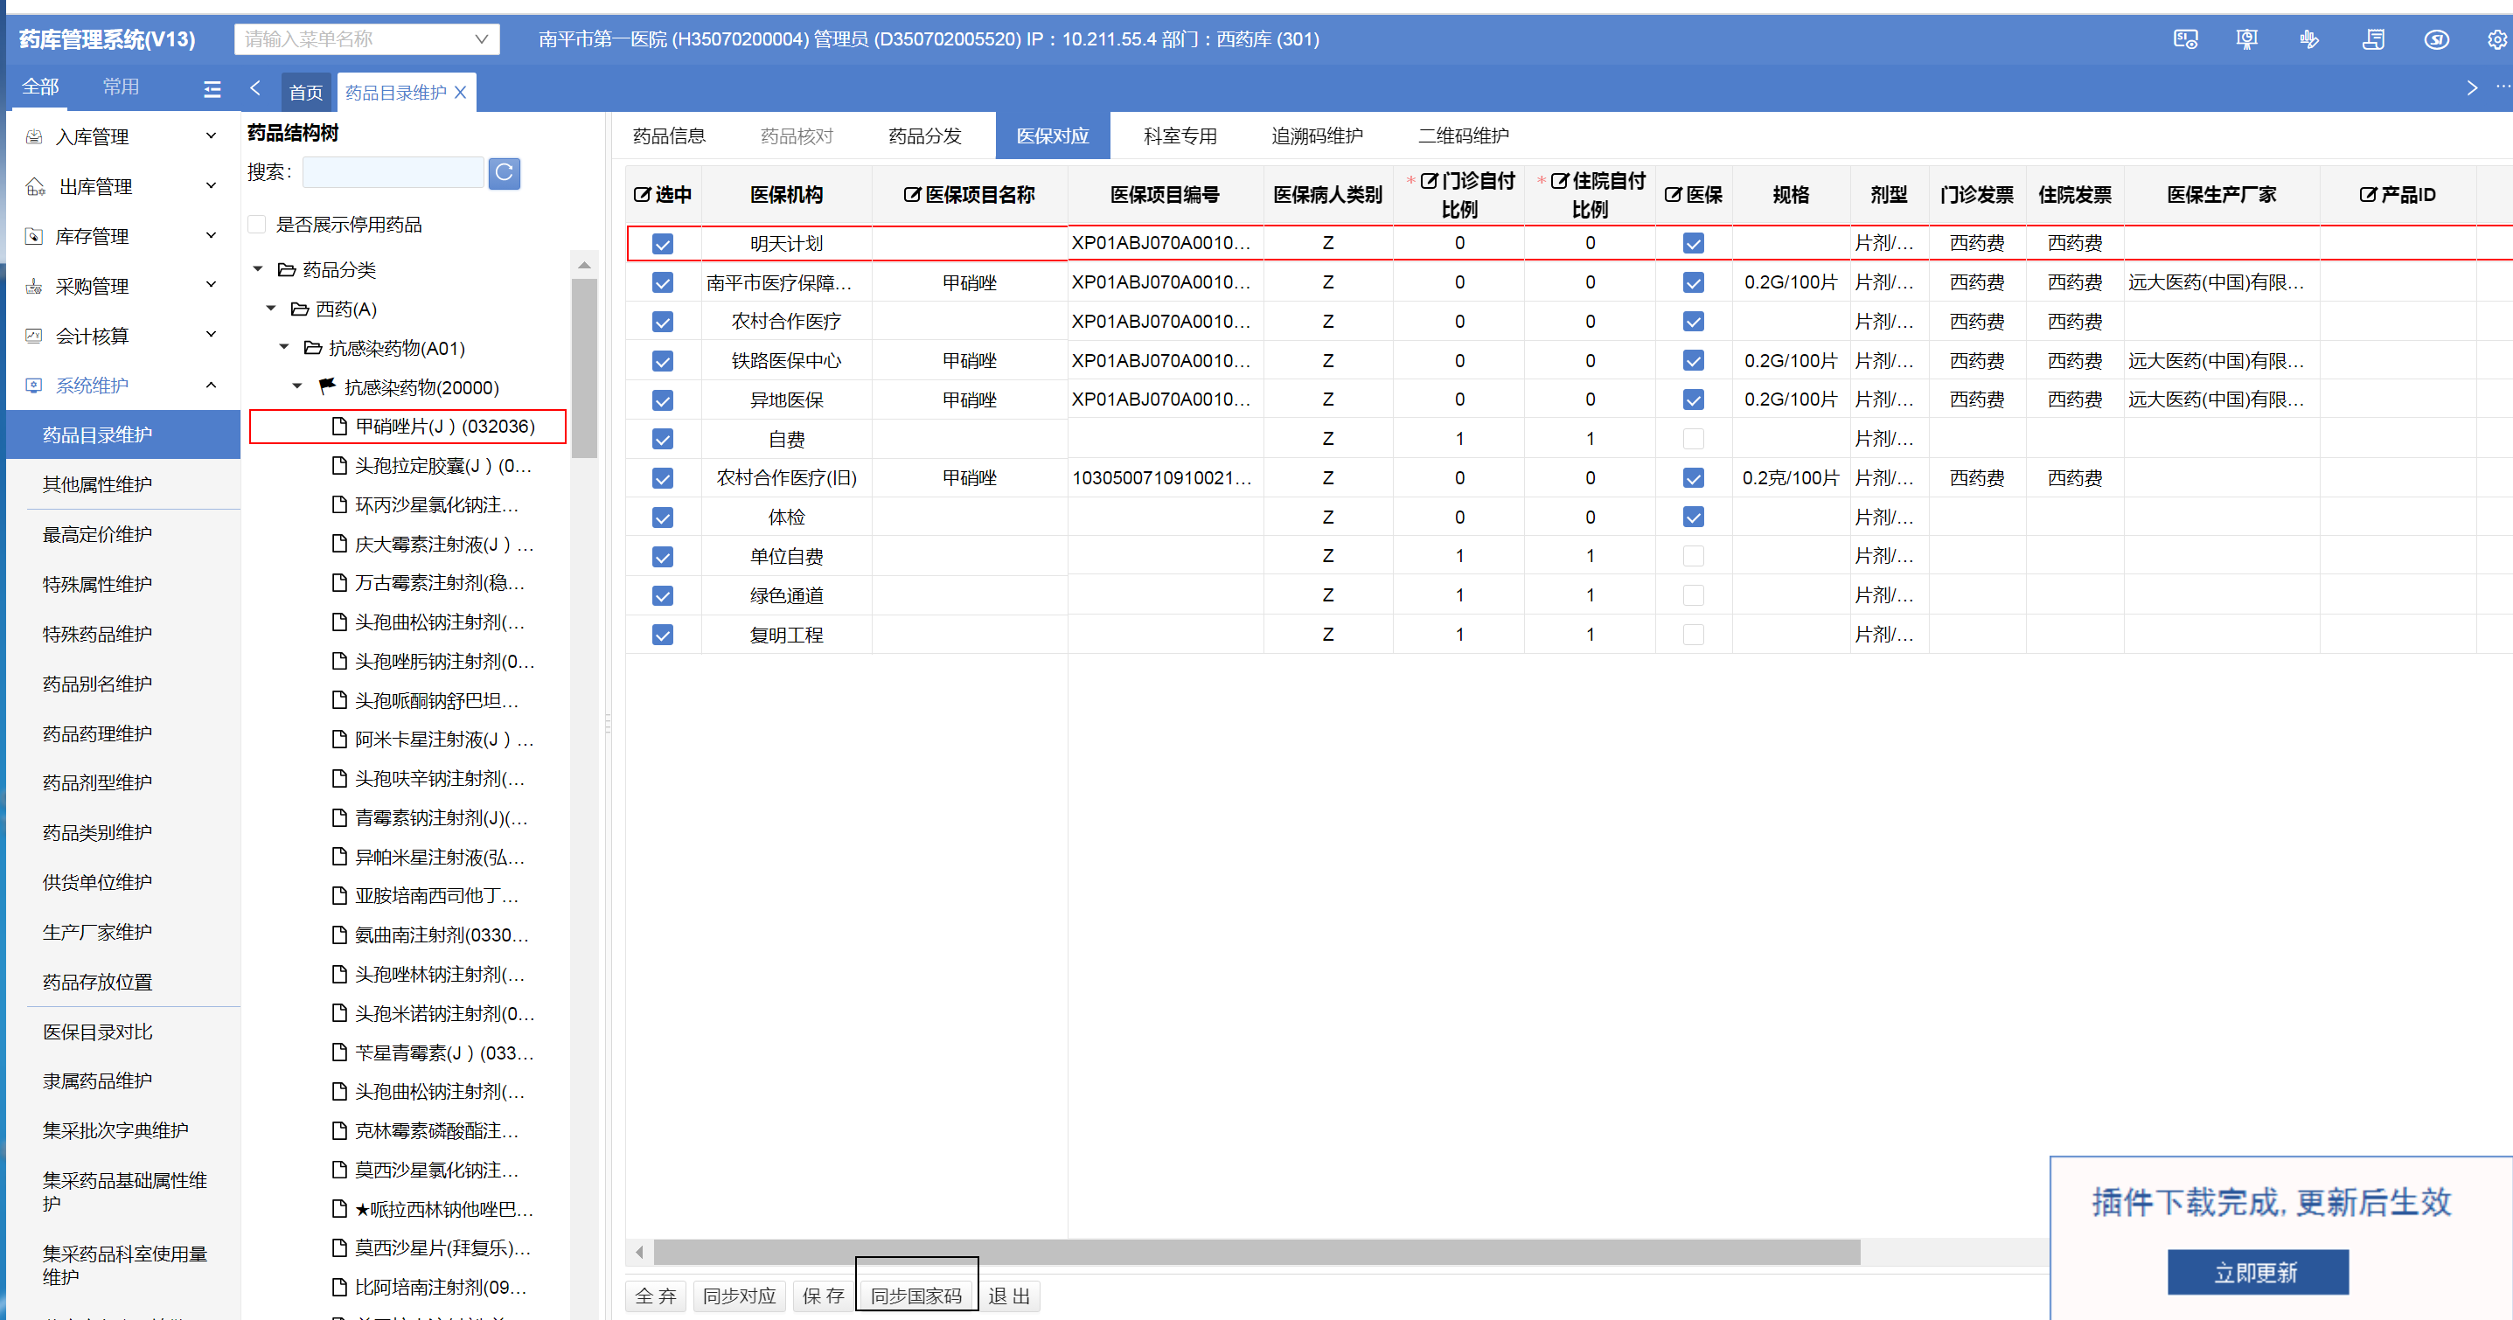Click the left arrow tab navigation icon
This screenshot has height=1320, width=2513.
coord(255,89)
